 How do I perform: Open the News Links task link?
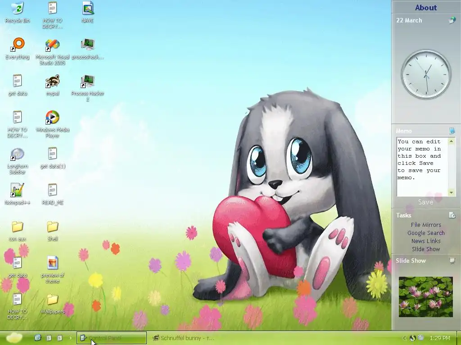click(x=426, y=241)
